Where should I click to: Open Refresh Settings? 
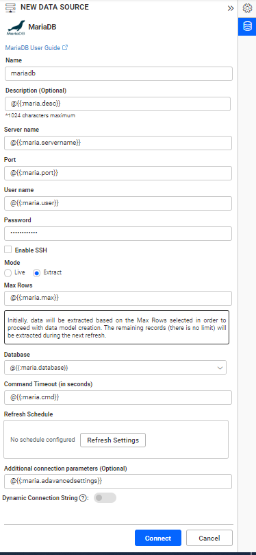pos(113,440)
